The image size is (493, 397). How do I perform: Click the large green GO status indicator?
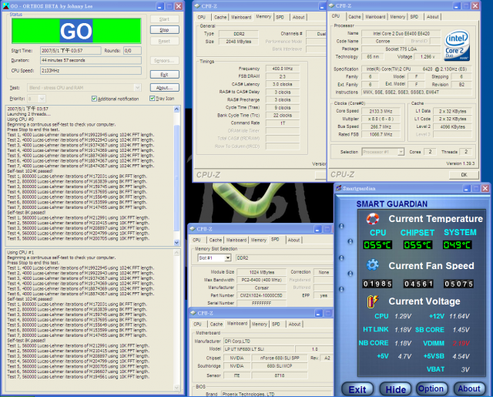pyautogui.click(x=76, y=31)
